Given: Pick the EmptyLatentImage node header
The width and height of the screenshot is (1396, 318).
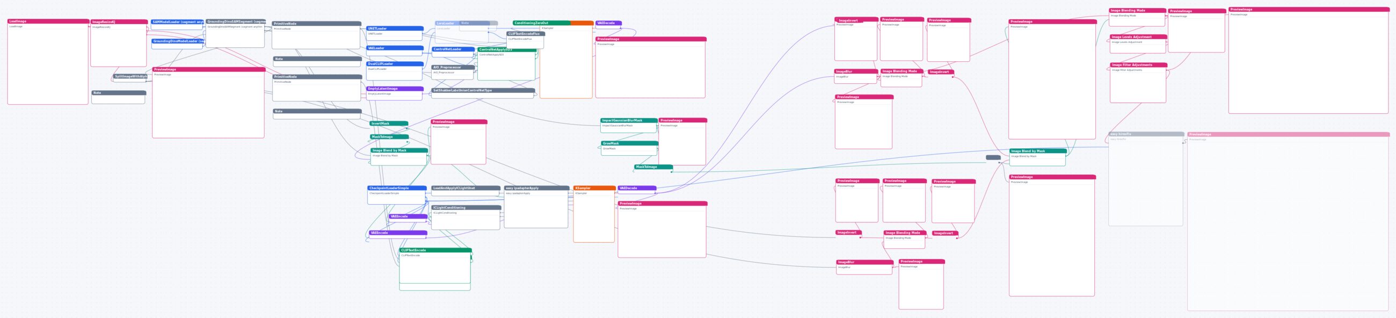Looking at the screenshot, I should (x=395, y=89).
